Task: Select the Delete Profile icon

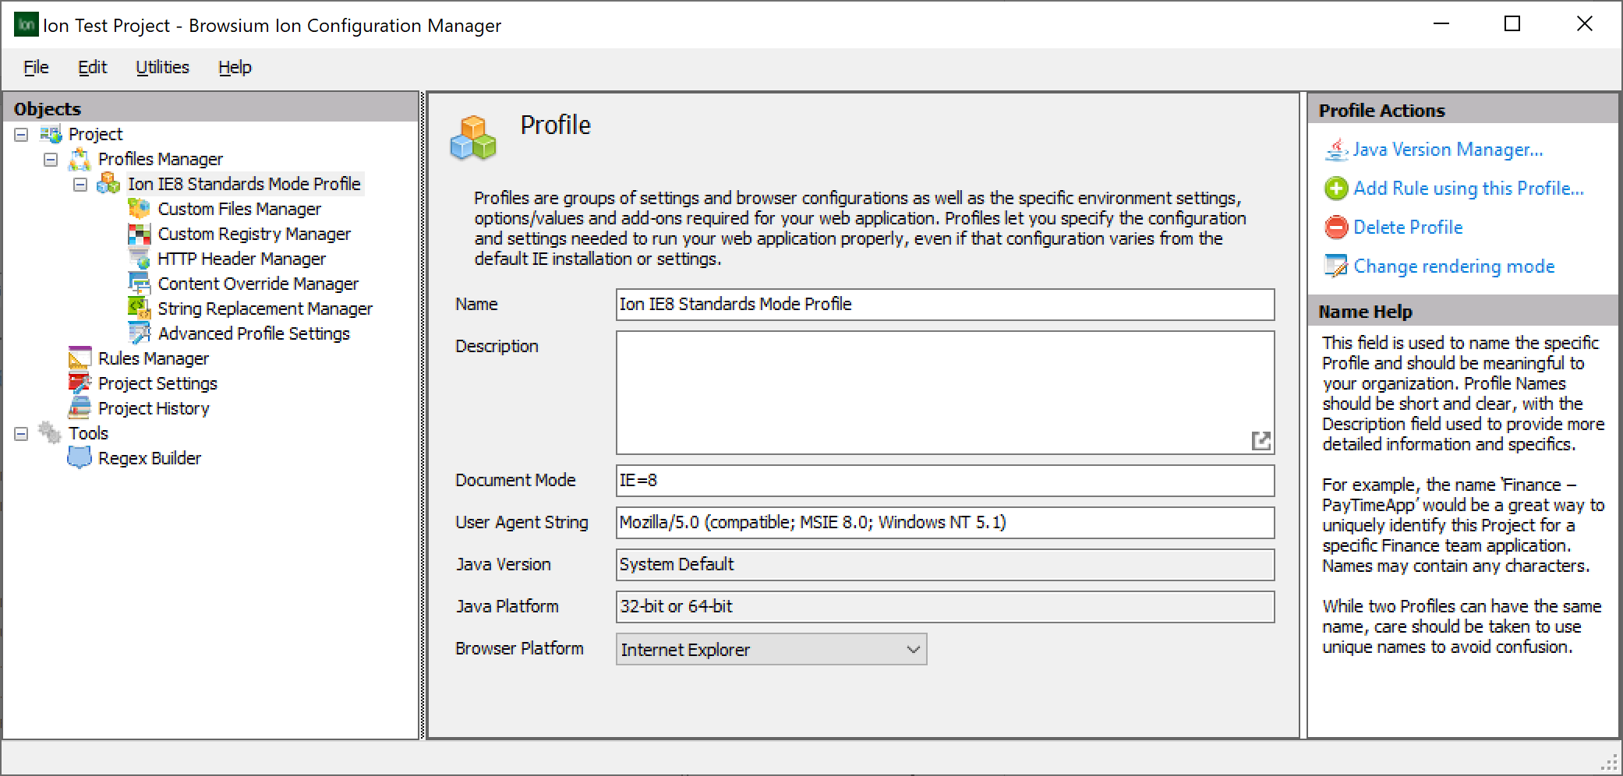Action: [1335, 227]
